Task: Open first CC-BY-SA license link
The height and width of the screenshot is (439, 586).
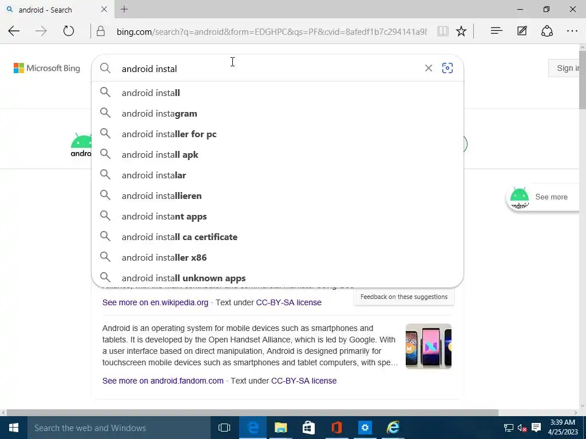Action: (288, 302)
